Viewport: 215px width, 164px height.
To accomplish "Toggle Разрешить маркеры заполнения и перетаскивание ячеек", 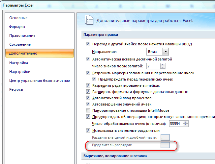I will 88,73.
